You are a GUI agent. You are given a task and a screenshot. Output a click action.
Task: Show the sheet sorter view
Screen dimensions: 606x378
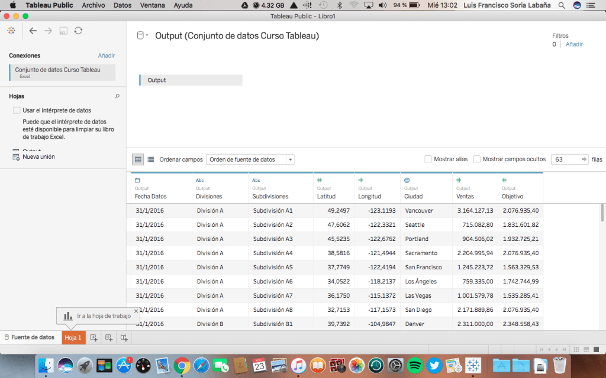pos(576,350)
